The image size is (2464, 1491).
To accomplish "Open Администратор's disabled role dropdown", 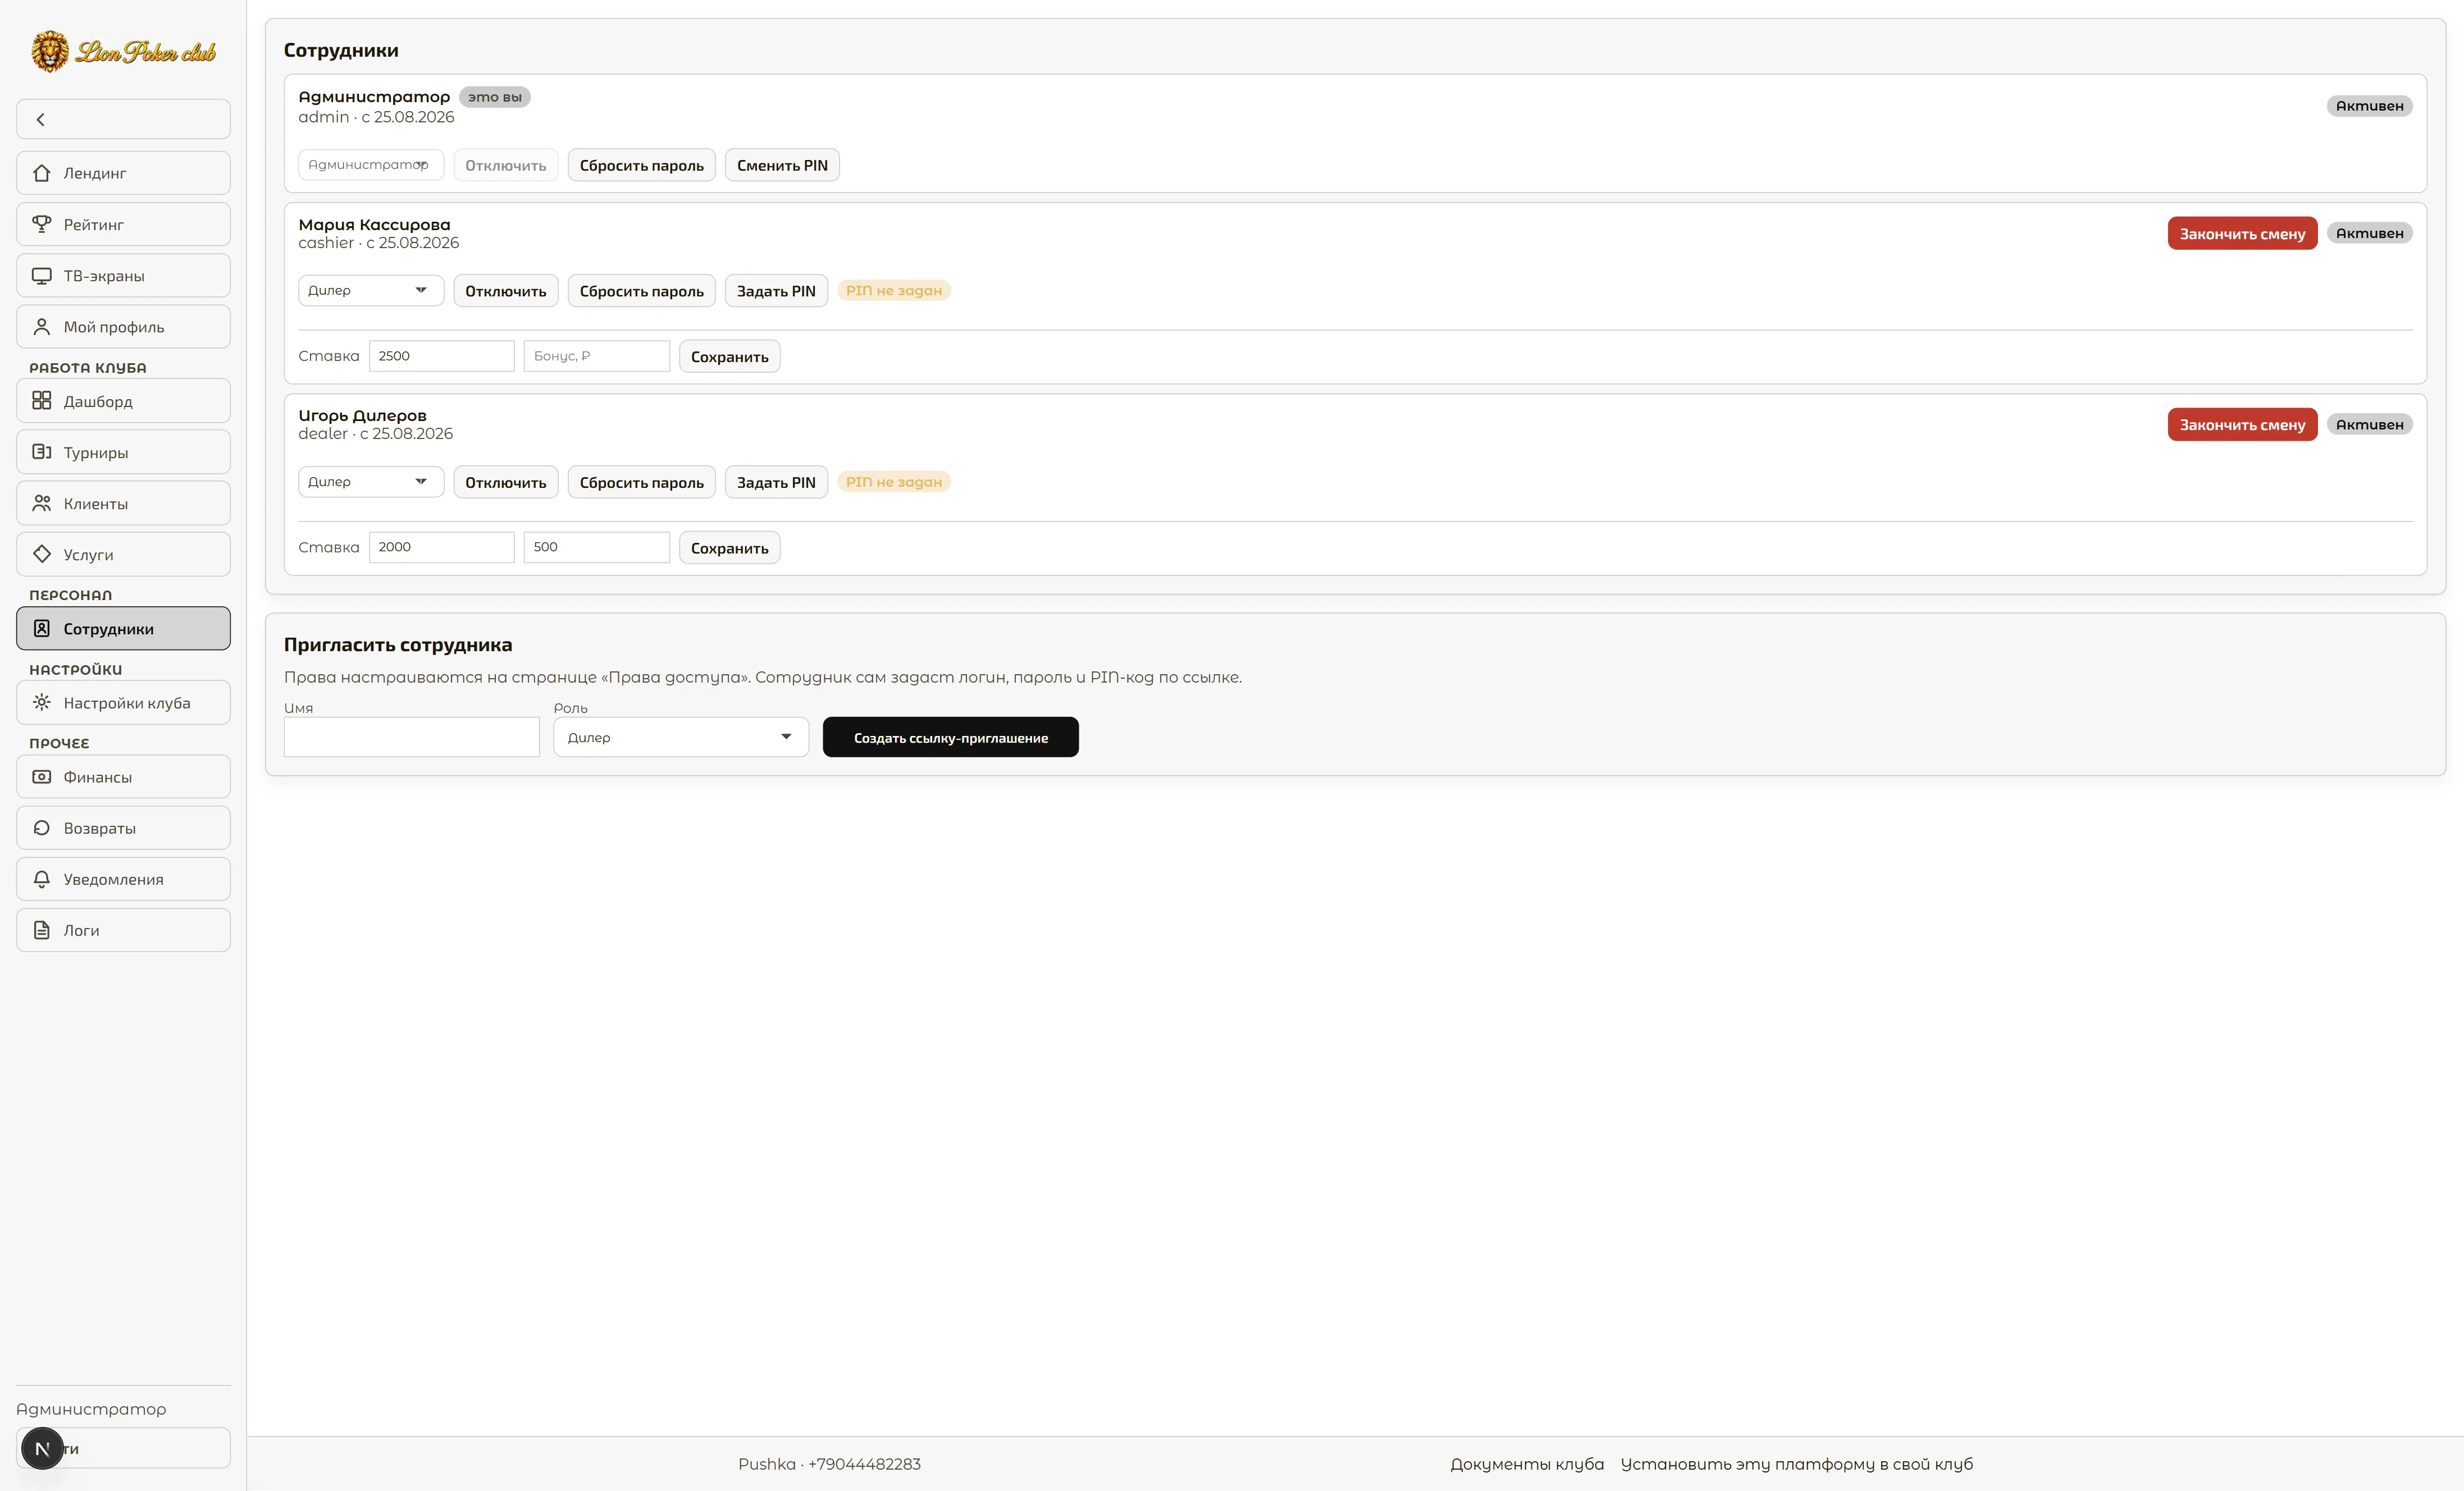I will (x=371, y=165).
